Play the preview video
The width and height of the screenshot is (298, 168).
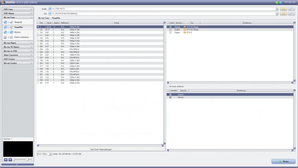[6, 160]
